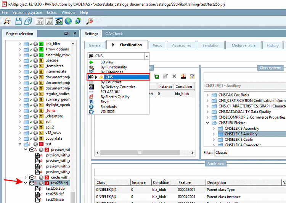
Task: Select the _fonts folder
Action: pyautogui.click(x=50, y=110)
